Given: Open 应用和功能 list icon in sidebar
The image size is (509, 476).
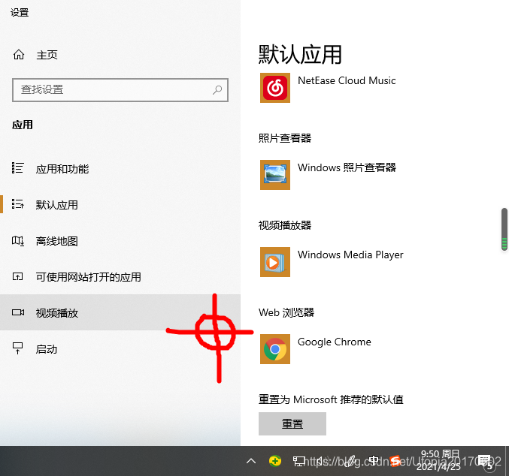Looking at the screenshot, I should pos(17,168).
